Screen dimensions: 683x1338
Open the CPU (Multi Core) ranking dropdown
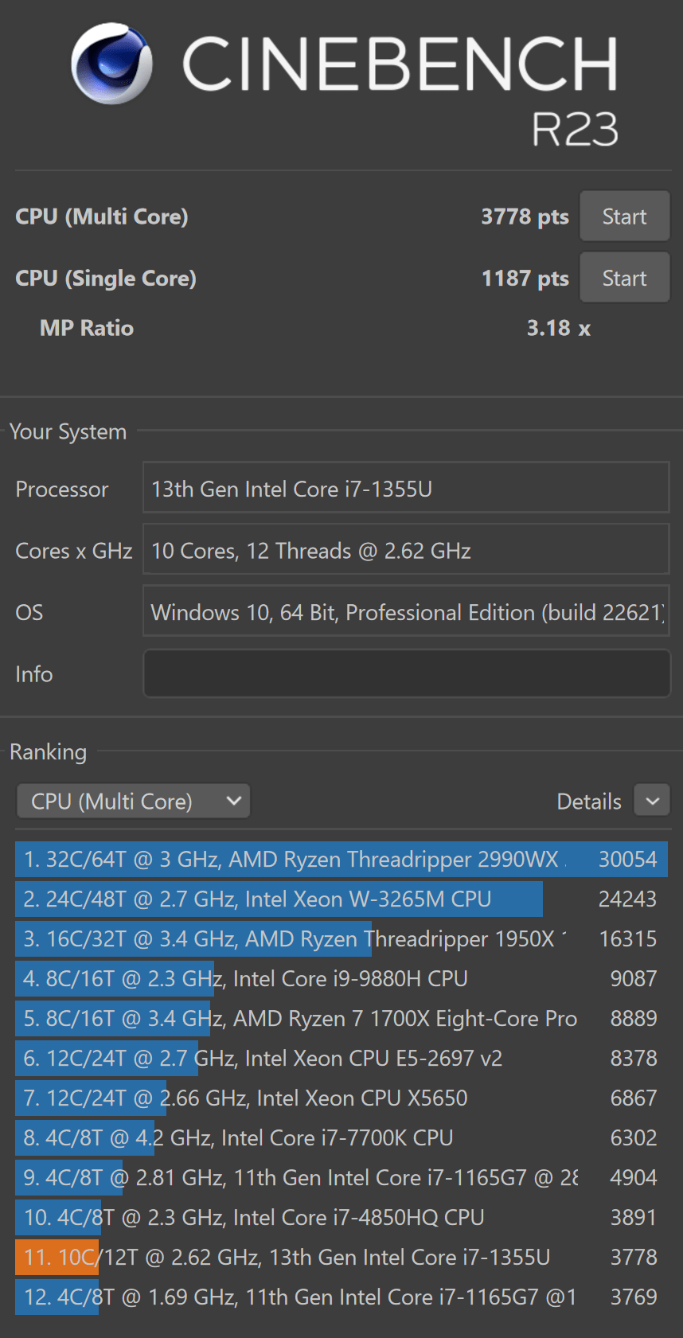click(134, 802)
